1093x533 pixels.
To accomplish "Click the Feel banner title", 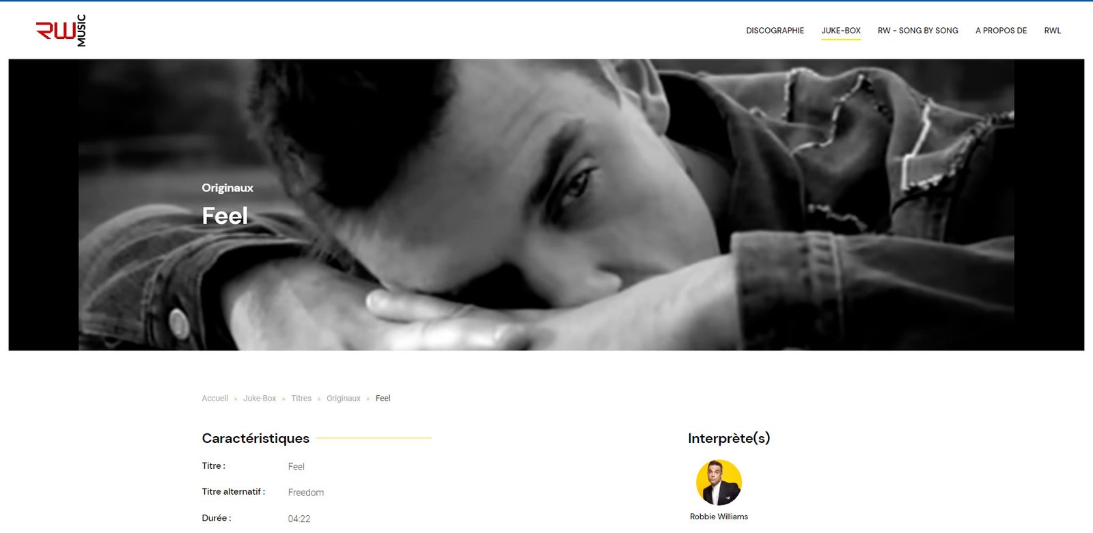I will click(225, 216).
